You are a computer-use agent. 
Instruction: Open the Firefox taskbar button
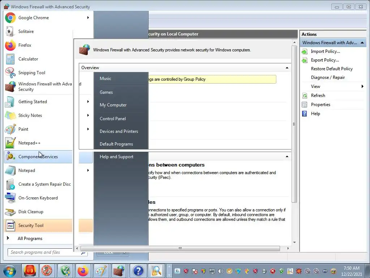[x=83, y=271]
